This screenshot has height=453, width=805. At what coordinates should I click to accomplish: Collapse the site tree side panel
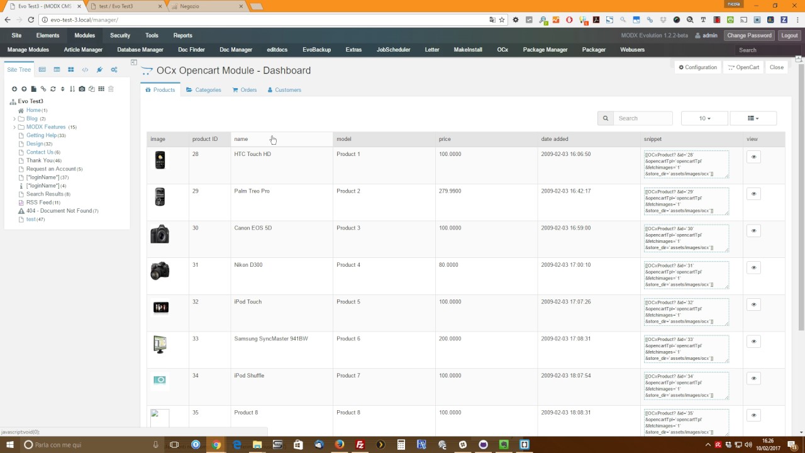tap(133, 62)
